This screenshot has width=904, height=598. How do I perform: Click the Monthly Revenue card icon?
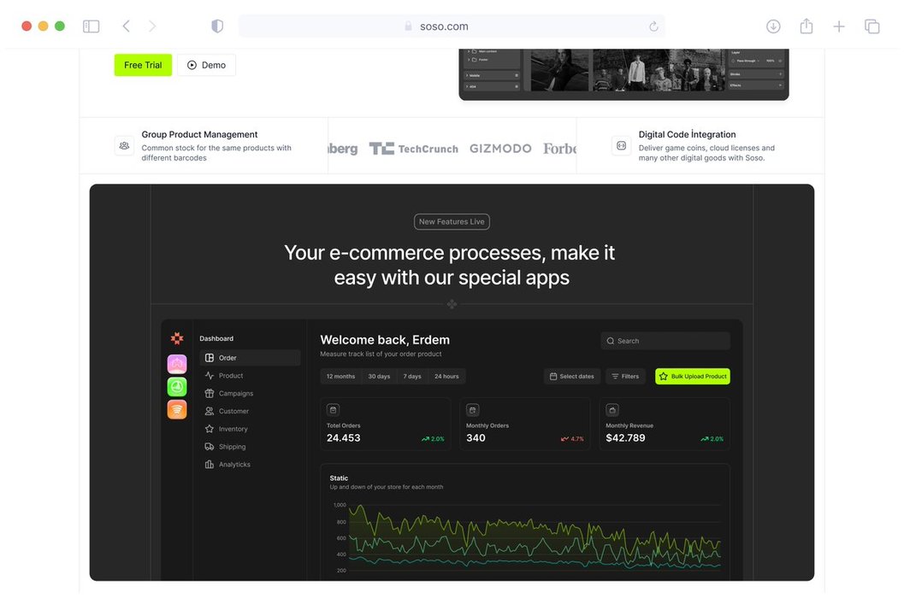pos(612,410)
